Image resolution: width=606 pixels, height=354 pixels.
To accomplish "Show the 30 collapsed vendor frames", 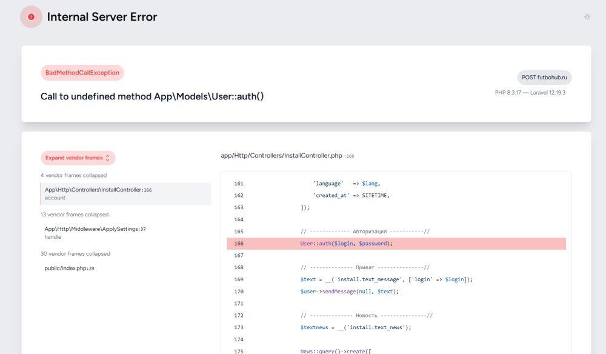I will tap(75, 254).
